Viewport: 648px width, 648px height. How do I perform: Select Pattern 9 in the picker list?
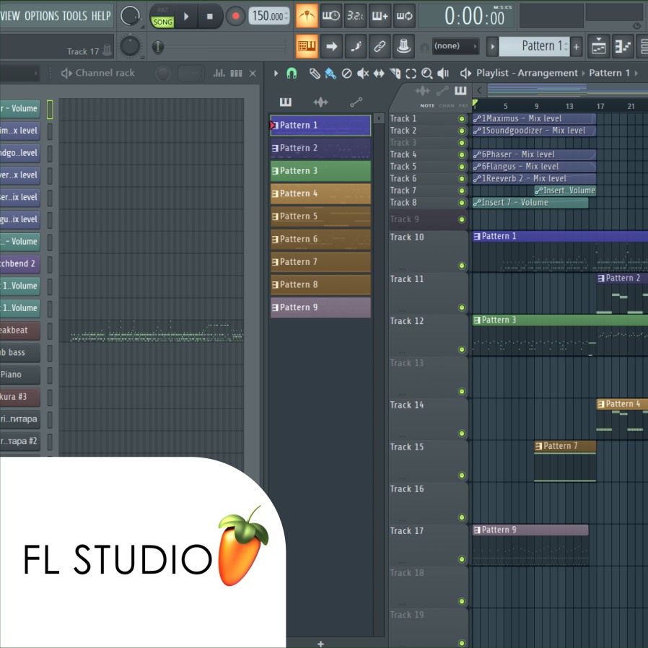[320, 307]
